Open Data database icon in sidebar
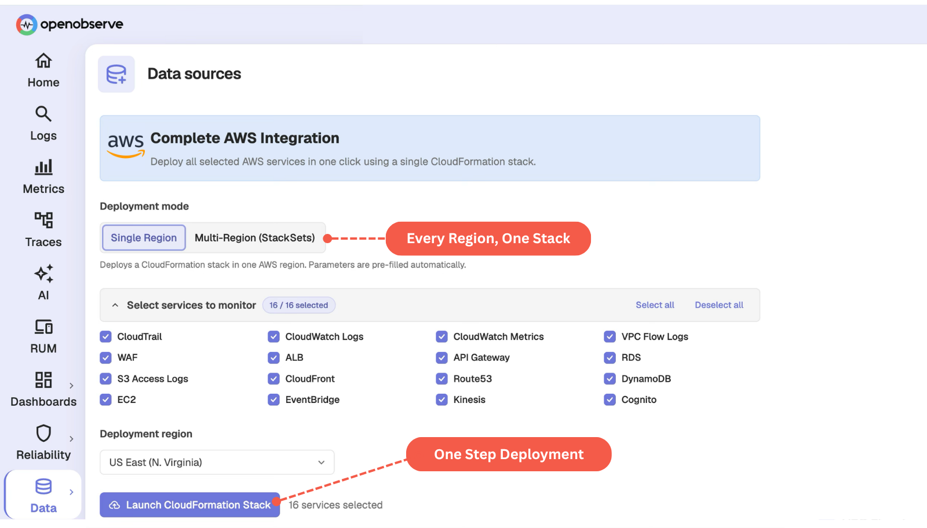Image resolution: width=927 pixels, height=528 pixels. pos(43,486)
